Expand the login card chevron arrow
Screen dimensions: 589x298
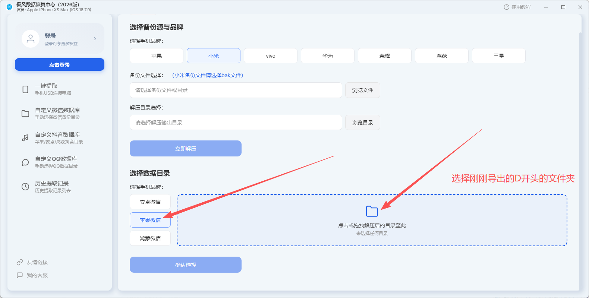95,39
